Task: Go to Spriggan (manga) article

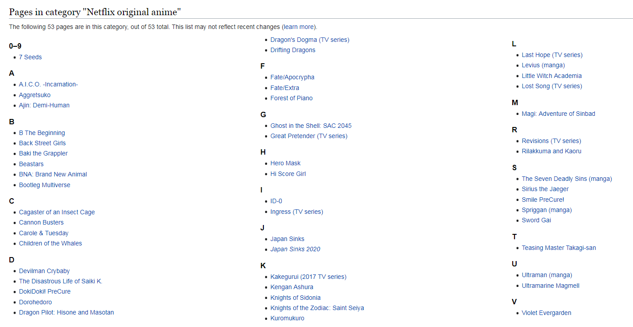Action: pos(547,210)
